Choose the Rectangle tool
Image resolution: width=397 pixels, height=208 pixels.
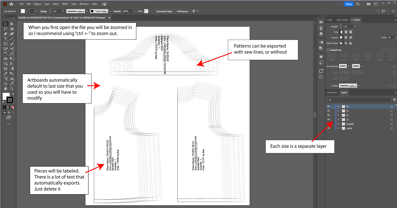point(5,44)
